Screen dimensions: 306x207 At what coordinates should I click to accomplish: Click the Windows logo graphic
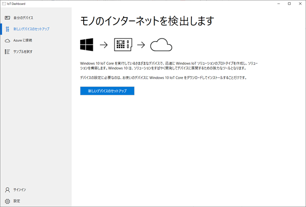pyautogui.click(x=87, y=45)
